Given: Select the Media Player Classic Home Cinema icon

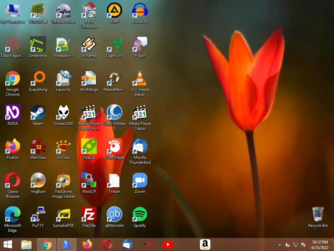Looking at the screenshot, I should (89, 117).
